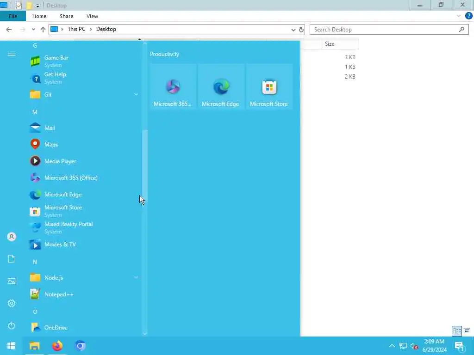Click the Microsoft Edge Productivity tile
Screen dimensions: 474x355
coord(221,86)
